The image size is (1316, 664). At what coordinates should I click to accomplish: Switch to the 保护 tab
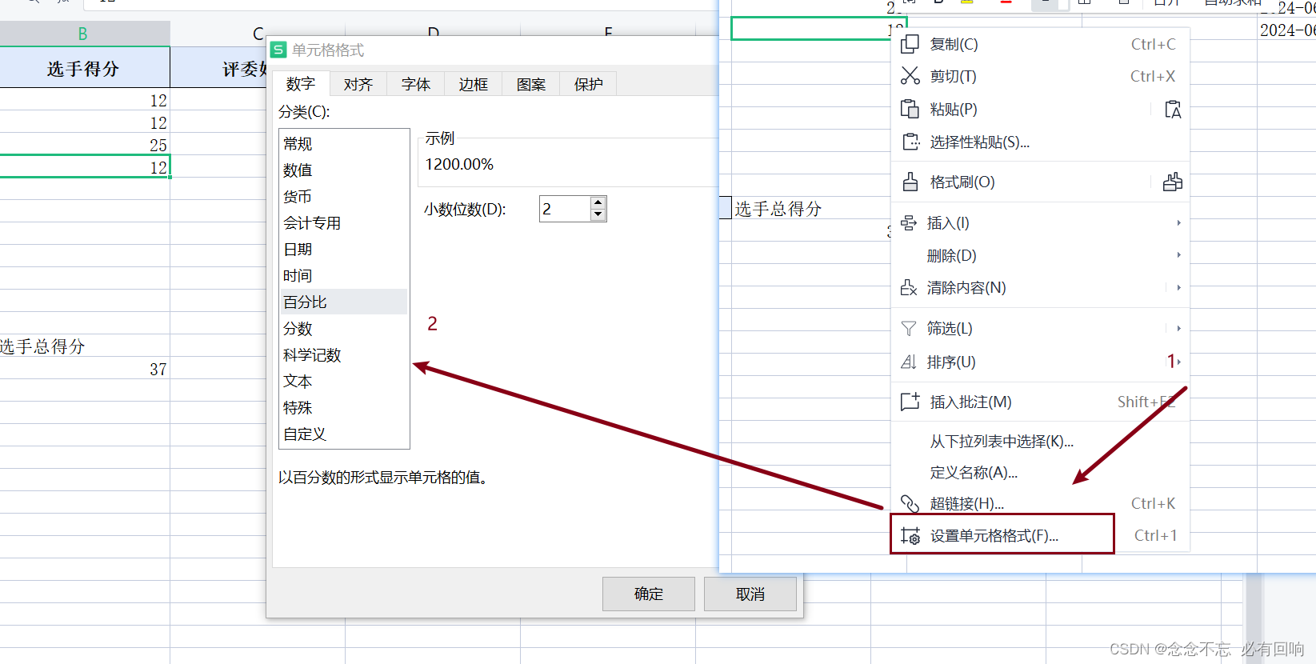tap(589, 84)
